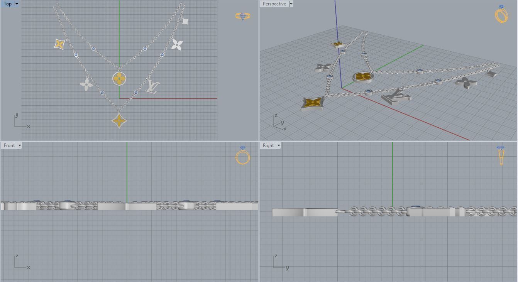This screenshot has height=282, width=518.
Task: Click the Right viewport title label
Action: coord(268,145)
